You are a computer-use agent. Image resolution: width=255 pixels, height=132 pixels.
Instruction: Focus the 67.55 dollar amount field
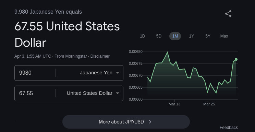35,93
